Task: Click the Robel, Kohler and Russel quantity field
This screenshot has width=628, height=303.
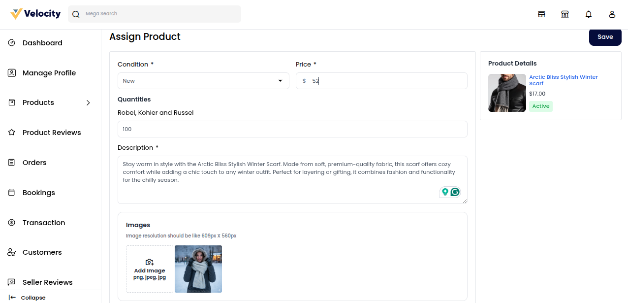Action: click(292, 129)
